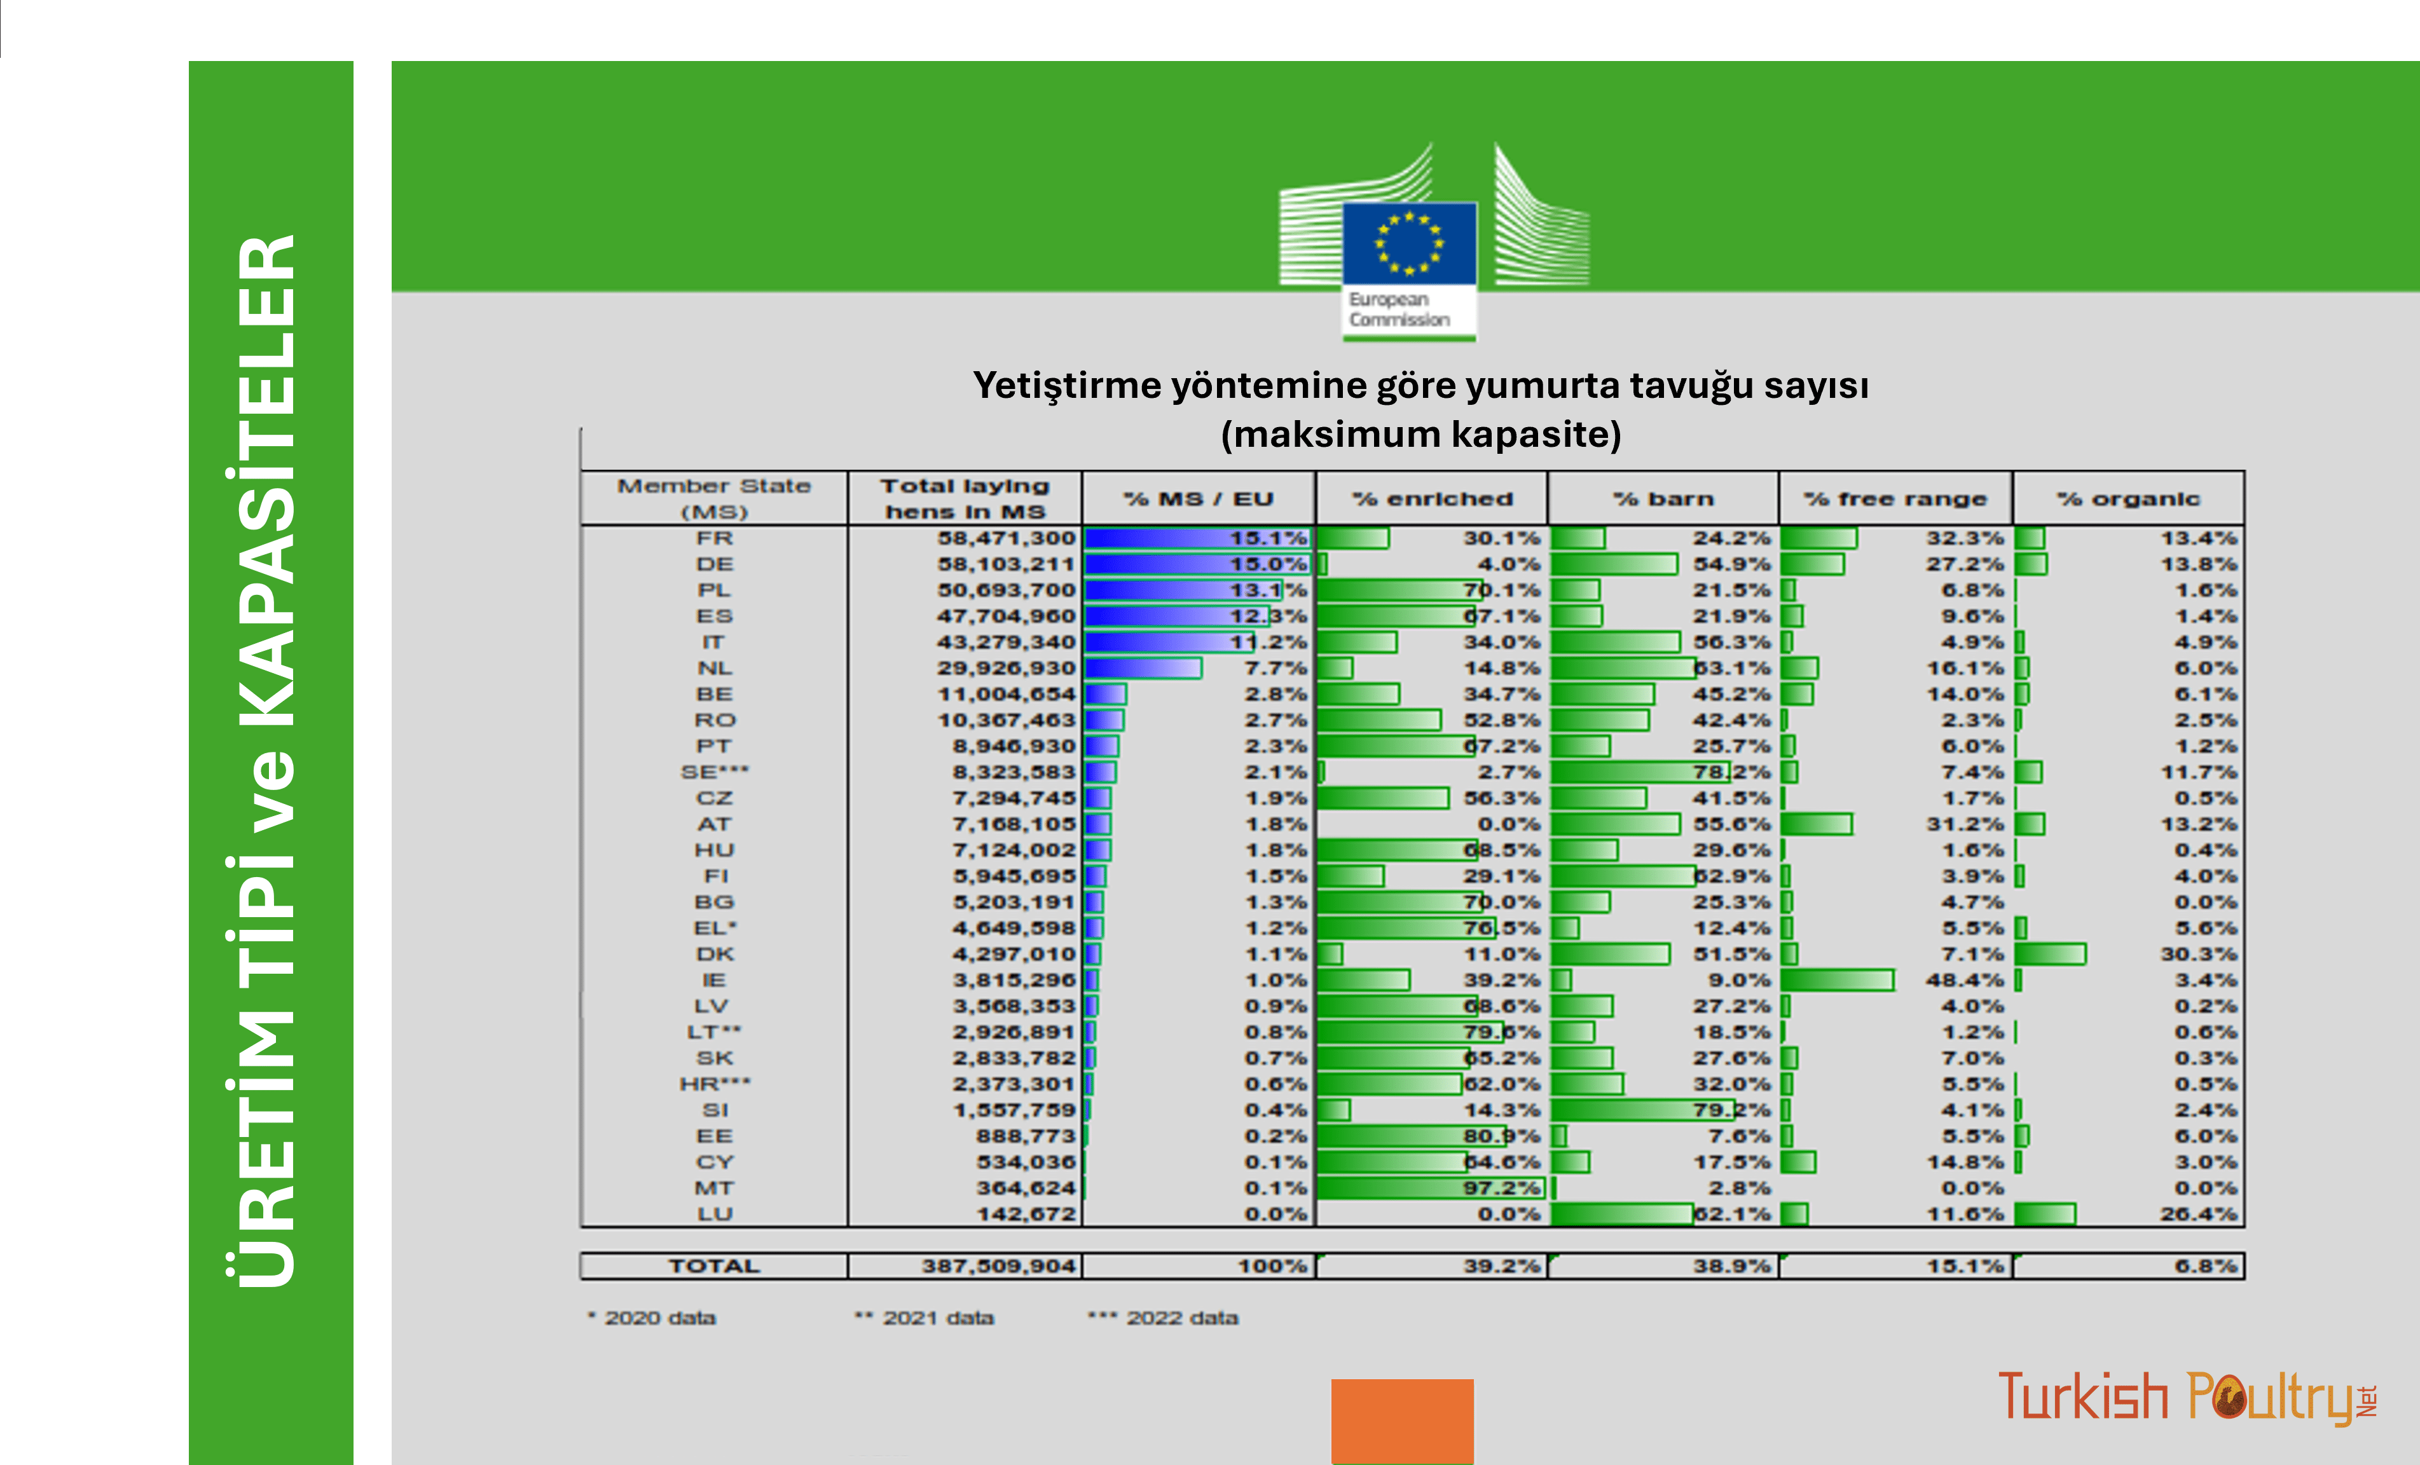Click the Total laying hens in MS header
2420x1465 pixels.
point(965,499)
